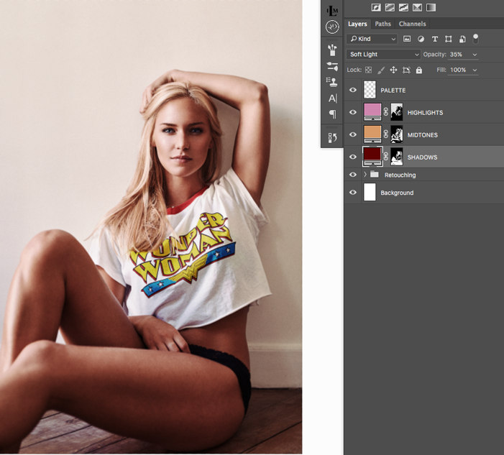504x455 pixels.
Task: Lock all layer attributes
Action: coord(419,70)
